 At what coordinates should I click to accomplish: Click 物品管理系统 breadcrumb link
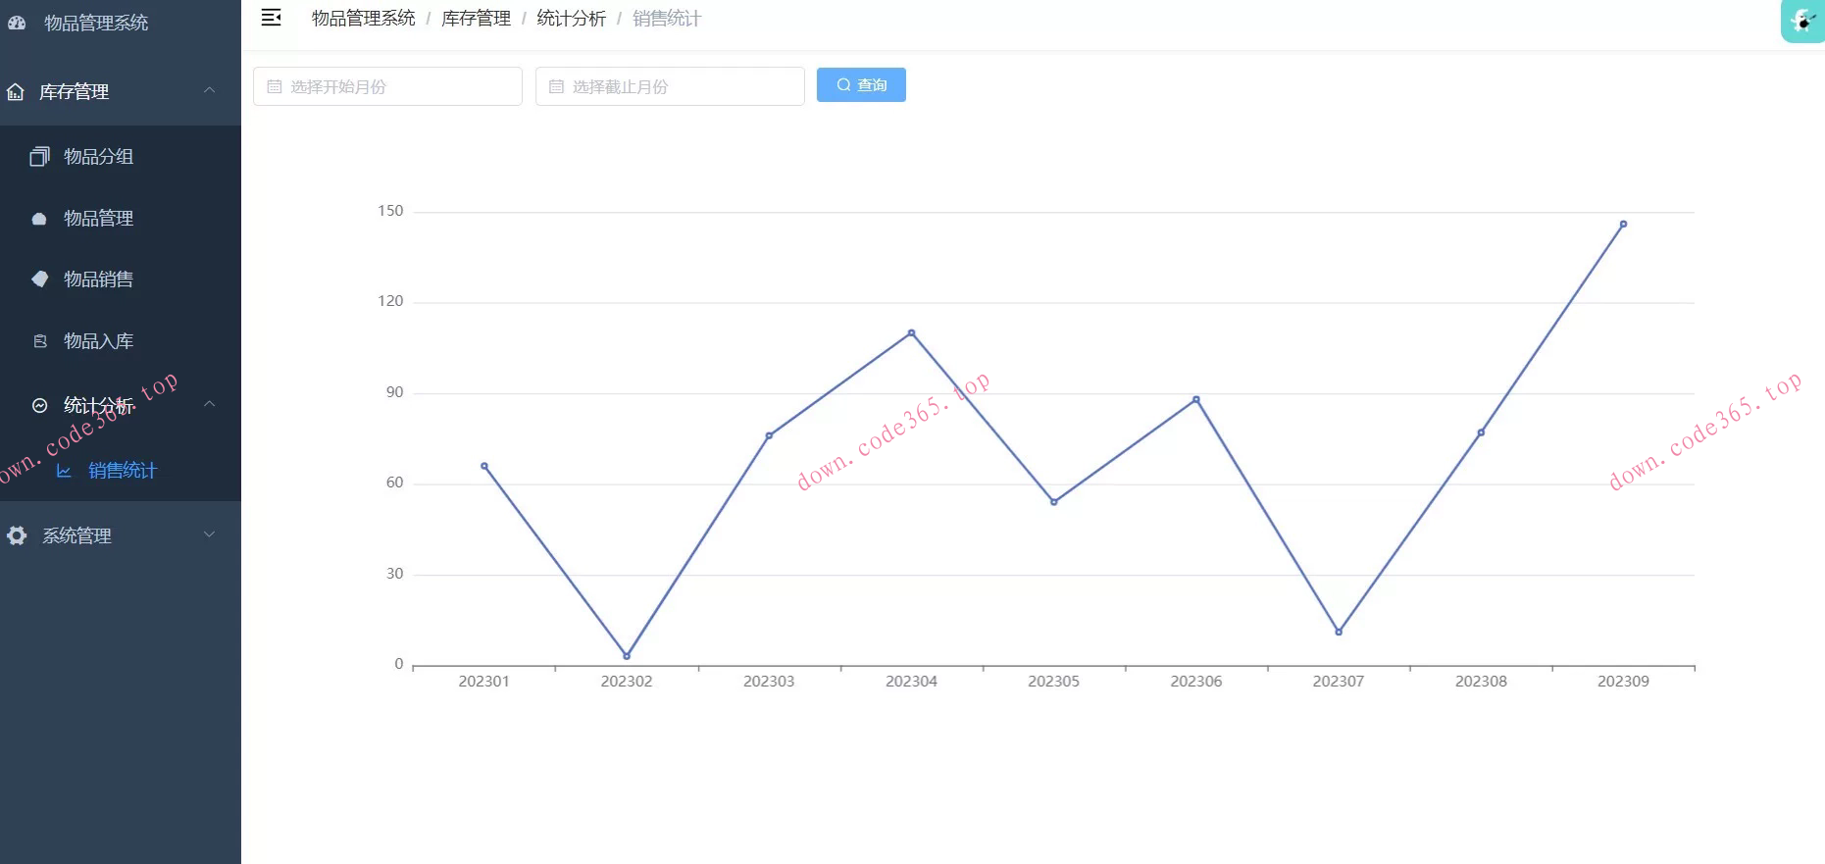(363, 19)
